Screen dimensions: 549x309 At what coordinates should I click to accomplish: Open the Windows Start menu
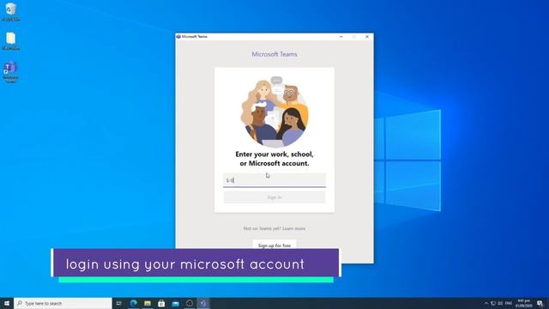[x=7, y=303]
